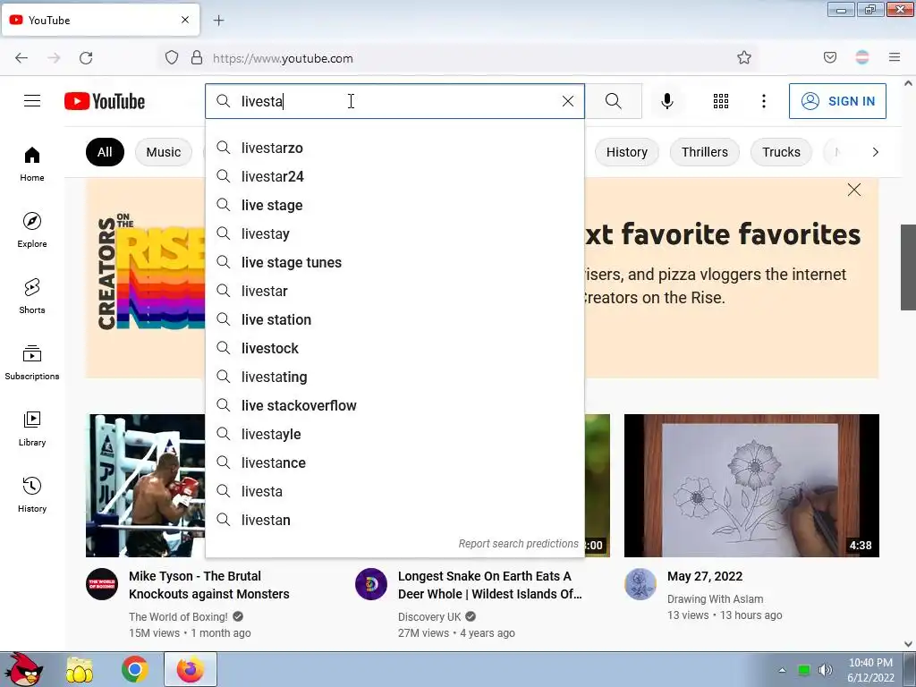
Task: Open YouTube settings three-dot menu
Action: [764, 101]
